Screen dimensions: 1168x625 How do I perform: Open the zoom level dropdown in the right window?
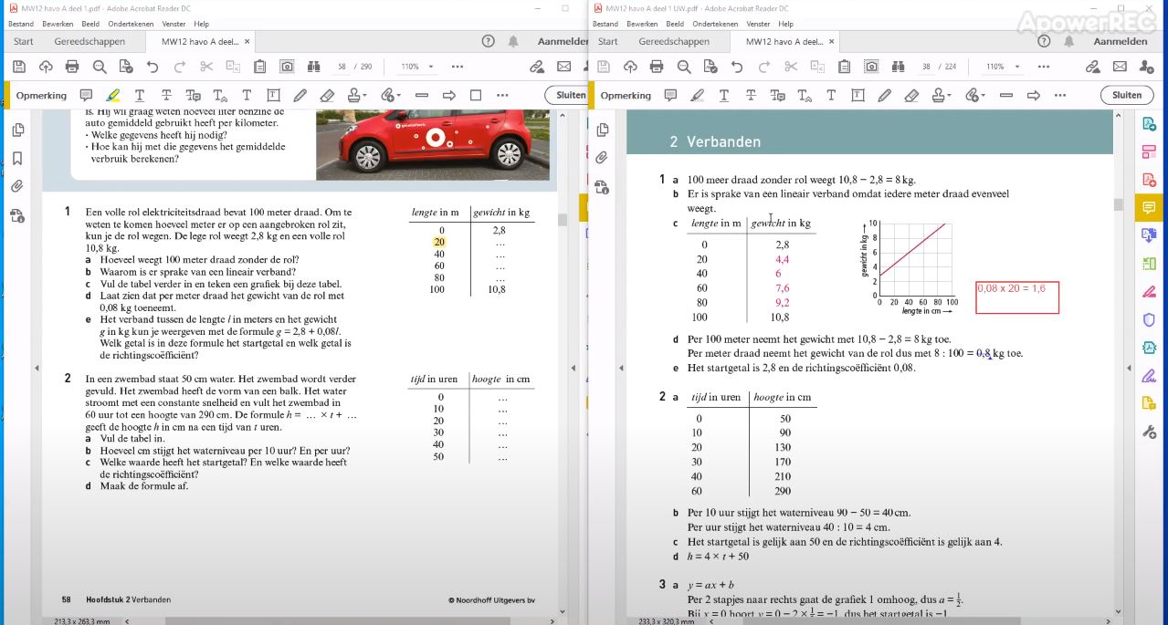[x=1016, y=67]
